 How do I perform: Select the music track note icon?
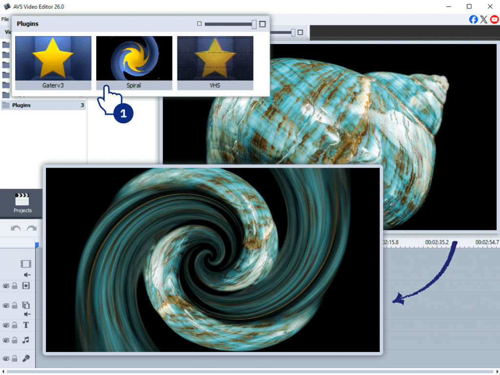[x=26, y=340]
